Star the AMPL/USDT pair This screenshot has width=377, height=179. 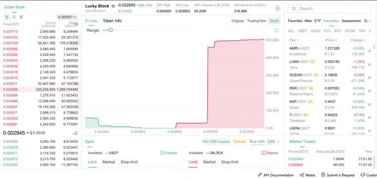tap(370, 51)
